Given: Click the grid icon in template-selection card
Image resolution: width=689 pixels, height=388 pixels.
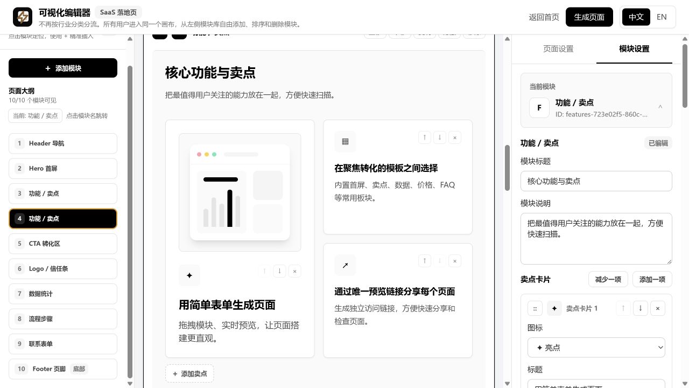Looking at the screenshot, I should tap(345, 142).
